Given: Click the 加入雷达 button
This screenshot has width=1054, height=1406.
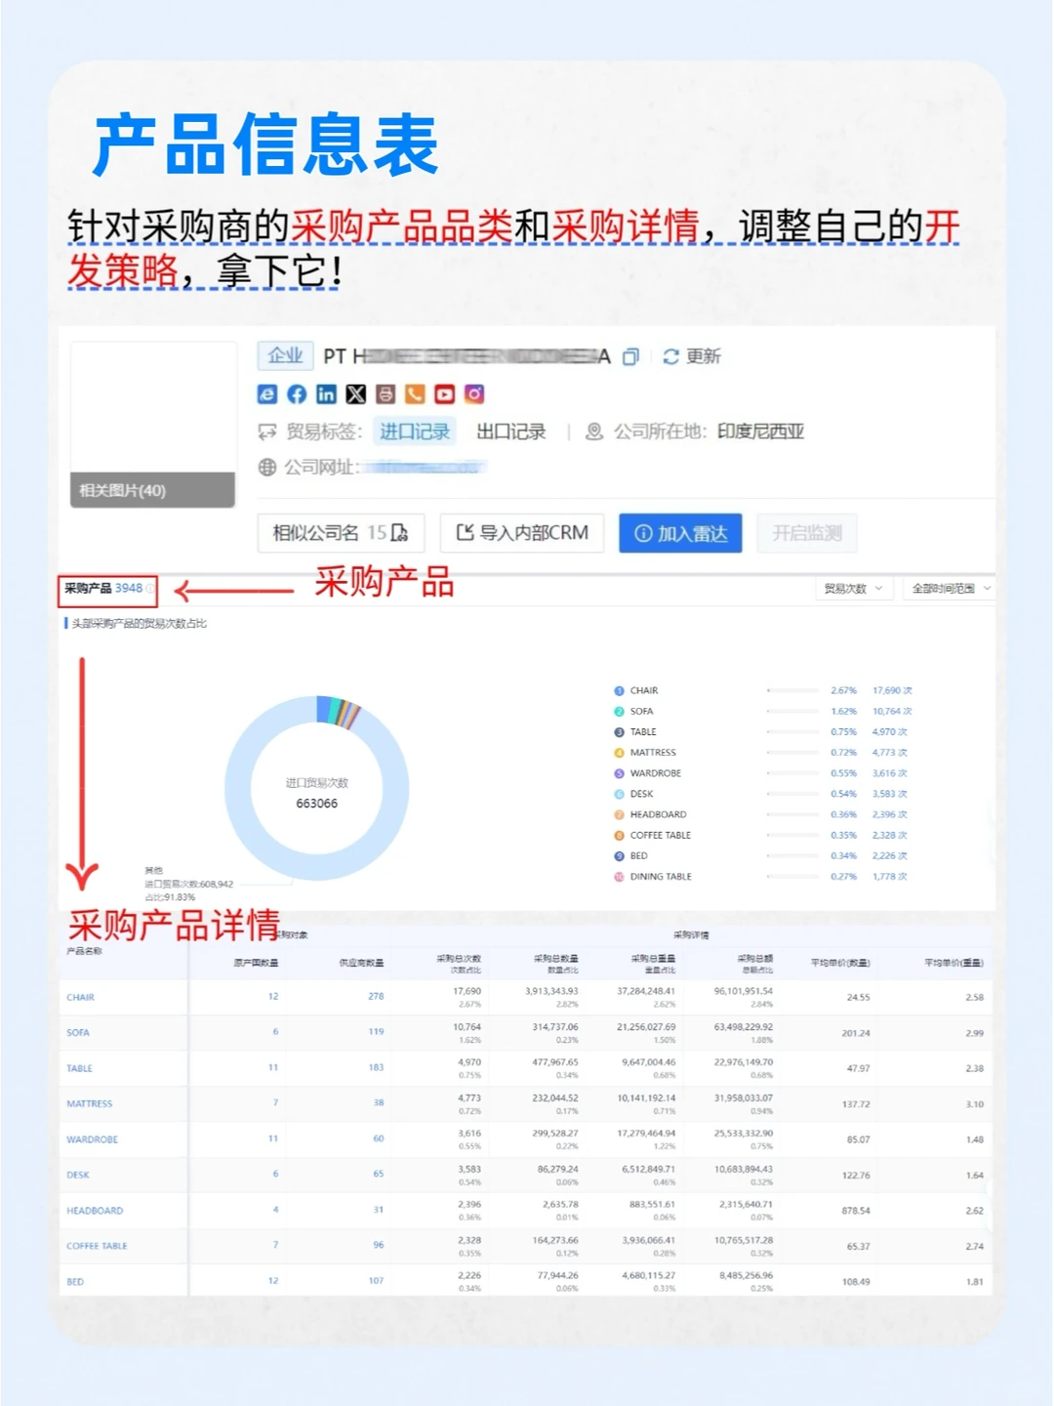Looking at the screenshot, I should 680,533.
